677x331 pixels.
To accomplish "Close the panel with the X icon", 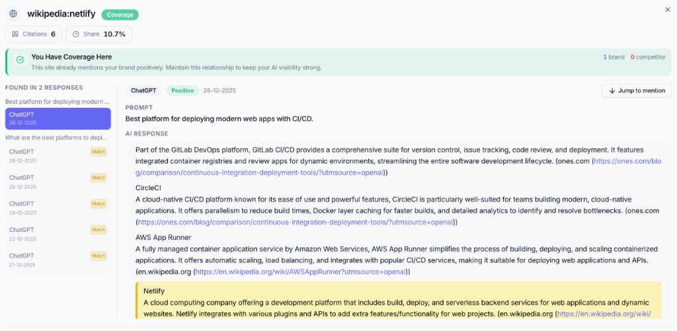I will 668,9.
